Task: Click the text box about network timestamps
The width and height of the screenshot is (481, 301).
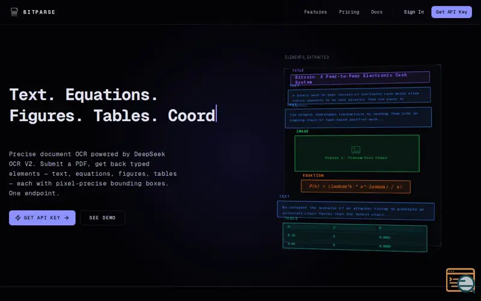Action: [358, 117]
